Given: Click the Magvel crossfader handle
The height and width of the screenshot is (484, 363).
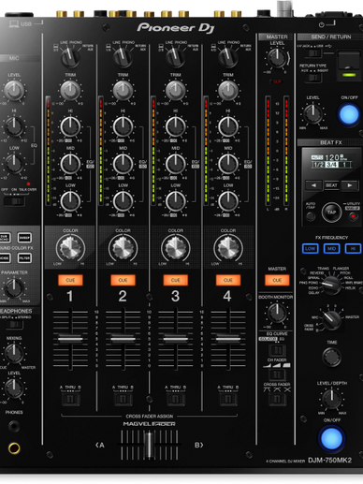Looking at the screenshot, I should (150, 445).
